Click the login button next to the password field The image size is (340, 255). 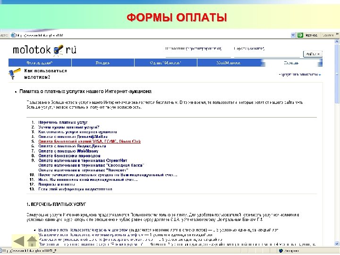(x=313, y=54)
